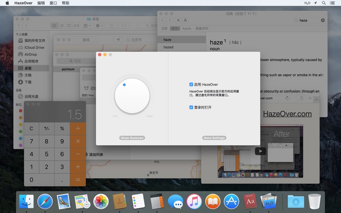
Task: Open the Finder action gear dropdown
Action: pos(99,26)
